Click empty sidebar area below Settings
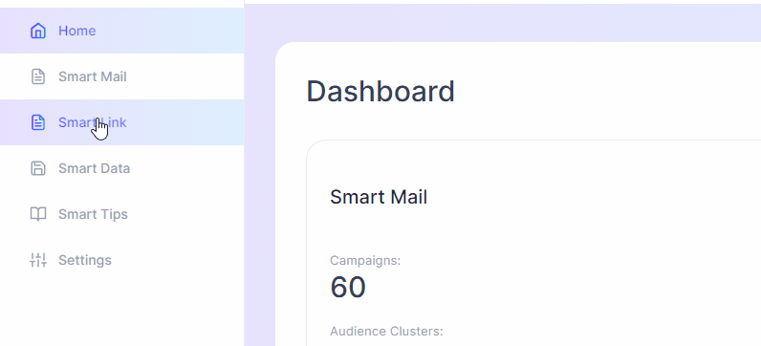The width and height of the screenshot is (761, 346). click(x=121, y=311)
